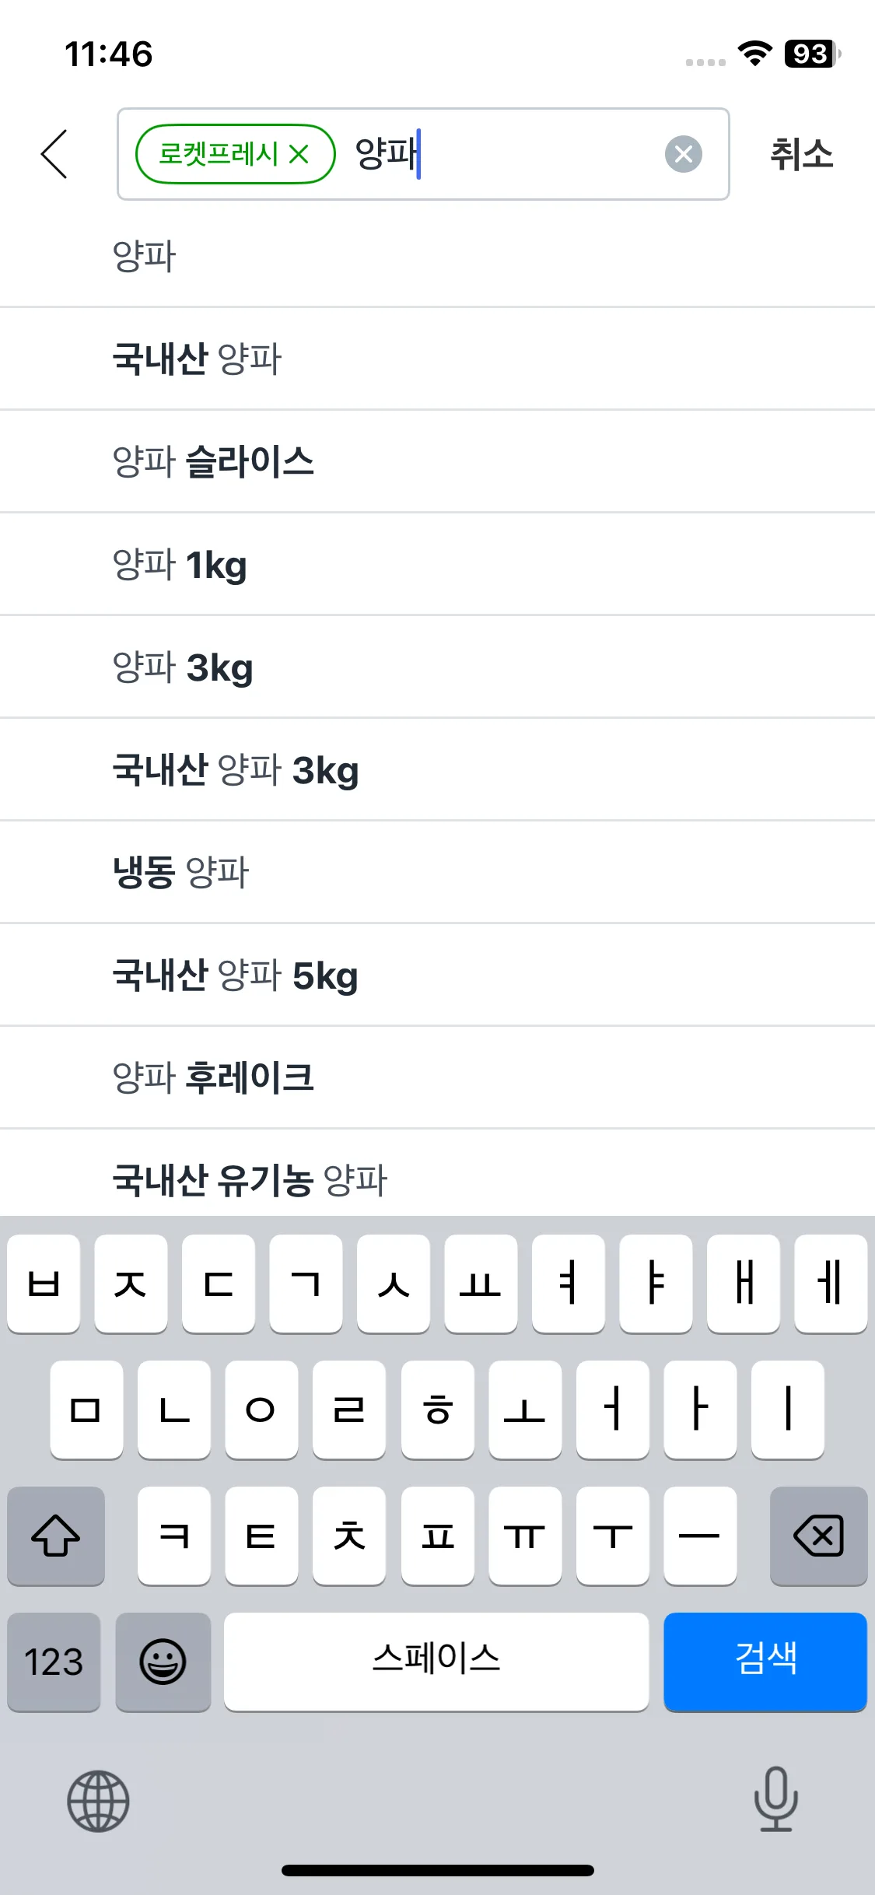Tap 취소 to cancel search
This screenshot has height=1895, width=875.
801,154
